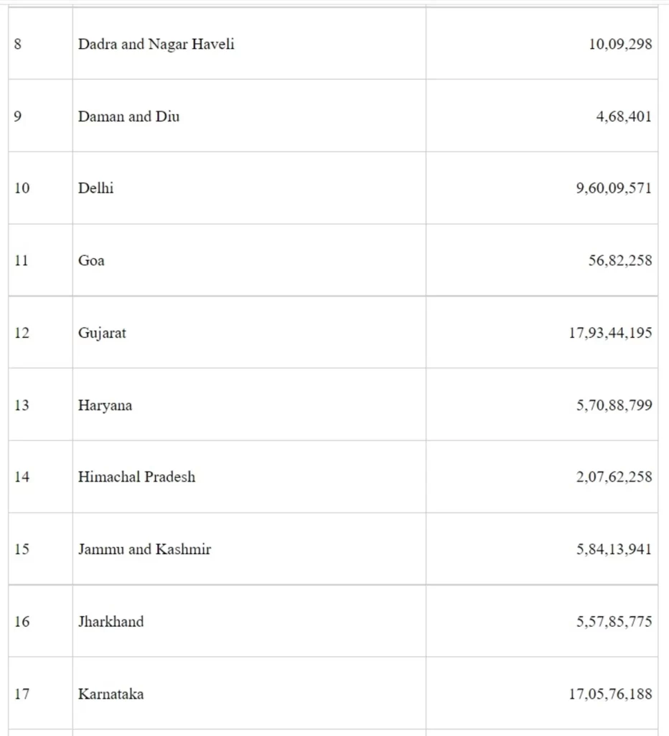Click the value 2,07,62,258
This screenshot has height=736, width=669.
tap(614, 477)
